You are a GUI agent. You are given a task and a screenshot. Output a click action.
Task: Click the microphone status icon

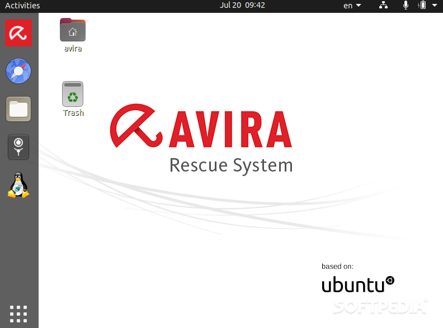(406, 5)
